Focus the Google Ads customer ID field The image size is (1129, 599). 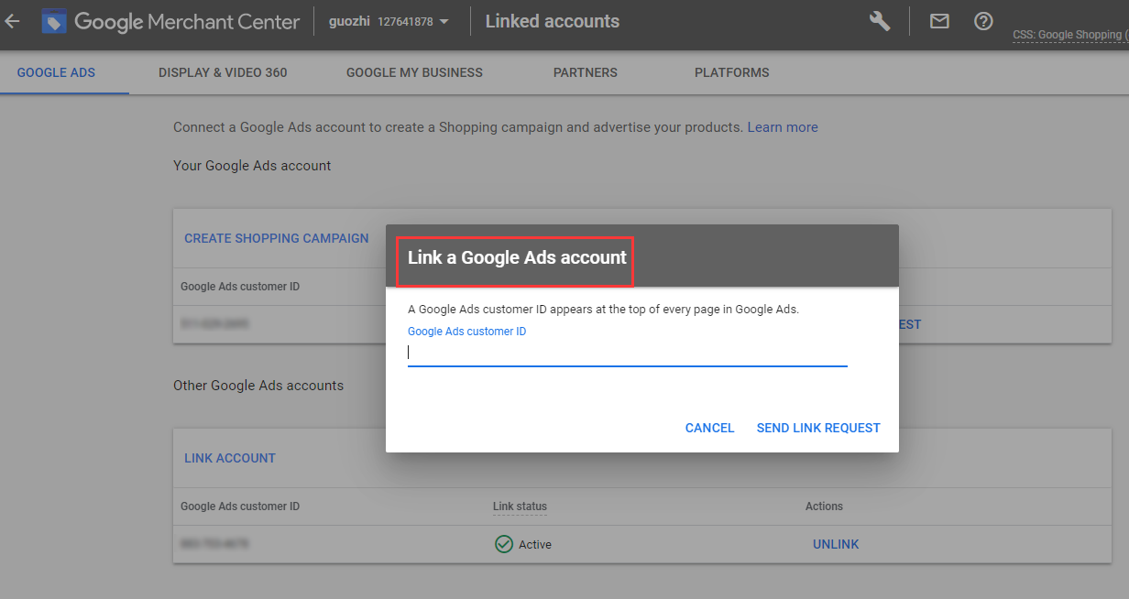(x=627, y=353)
